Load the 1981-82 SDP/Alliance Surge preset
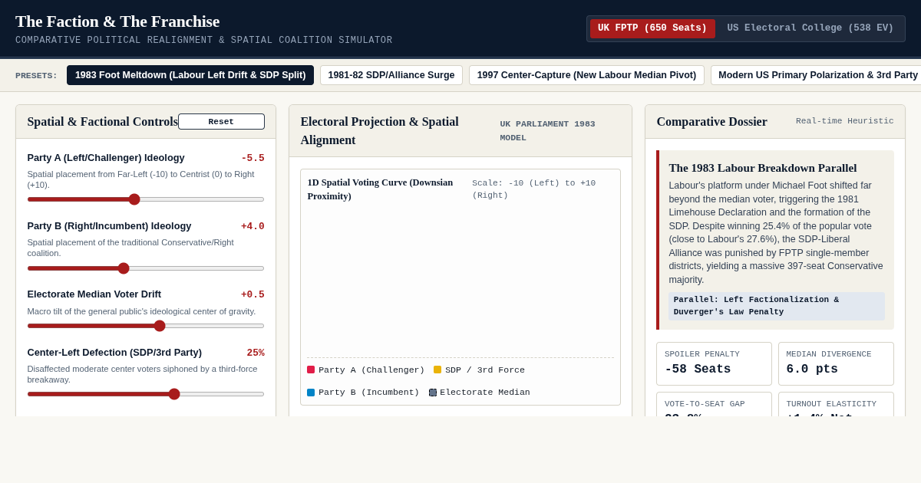921x483 pixels. tap(391, 75)
